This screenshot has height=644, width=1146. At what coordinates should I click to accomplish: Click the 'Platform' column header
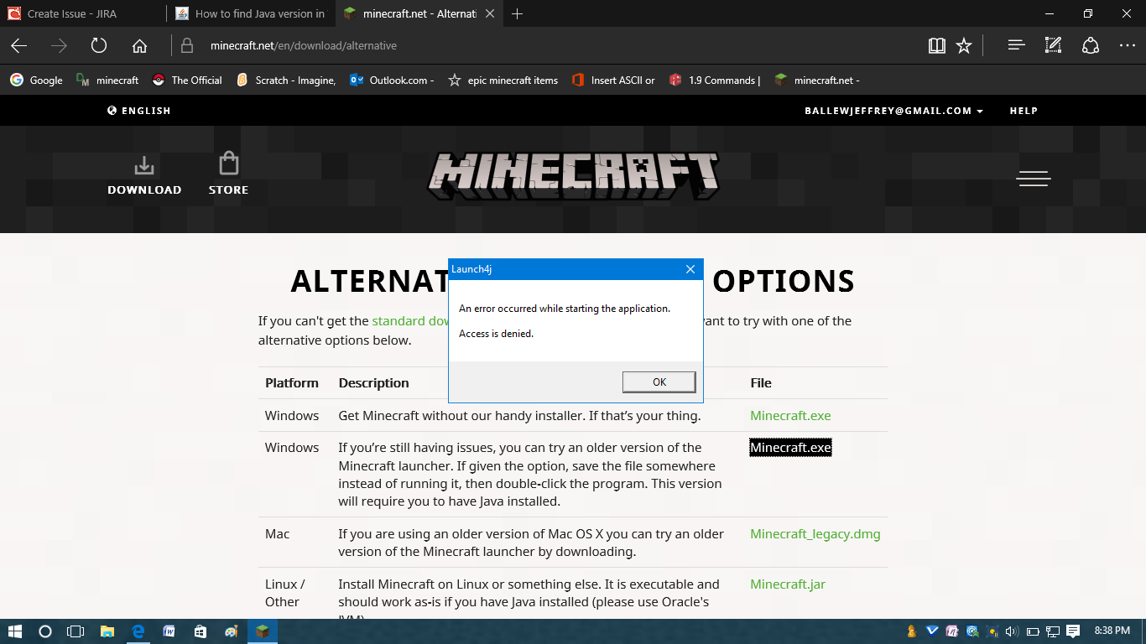[x=292, y=383]
